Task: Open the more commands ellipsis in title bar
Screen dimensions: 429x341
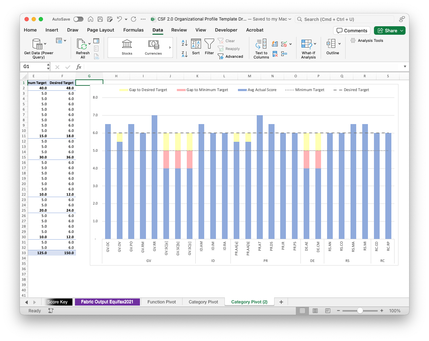Action: pyautogui.click(x=143, y=19)
